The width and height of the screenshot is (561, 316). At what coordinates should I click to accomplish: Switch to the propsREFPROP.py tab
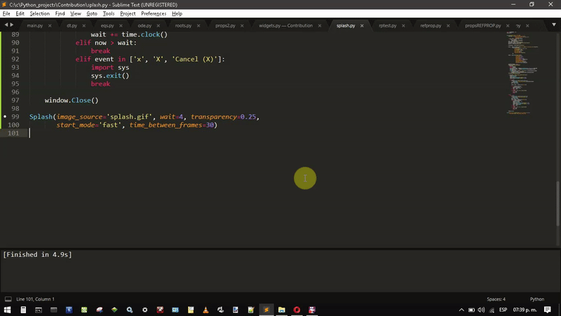click(482, 26)
